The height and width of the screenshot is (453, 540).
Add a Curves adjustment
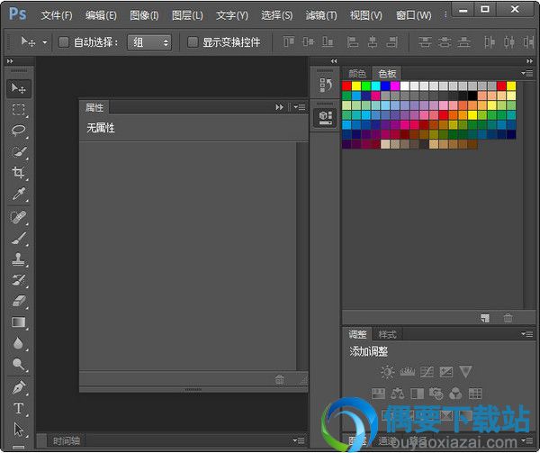tap(427, 372)
